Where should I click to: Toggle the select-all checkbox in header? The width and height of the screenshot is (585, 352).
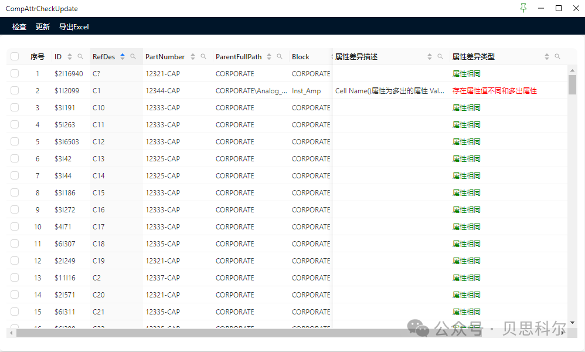15,56
